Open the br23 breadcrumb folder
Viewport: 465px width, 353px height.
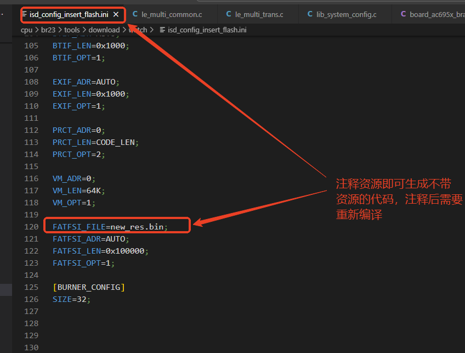coord(48,30)
